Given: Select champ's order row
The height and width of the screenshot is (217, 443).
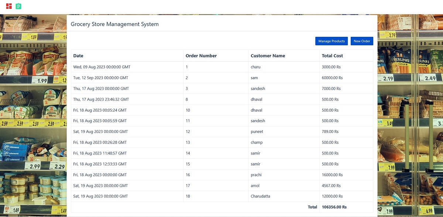Looking at the screenshot, I should [221, 142].
